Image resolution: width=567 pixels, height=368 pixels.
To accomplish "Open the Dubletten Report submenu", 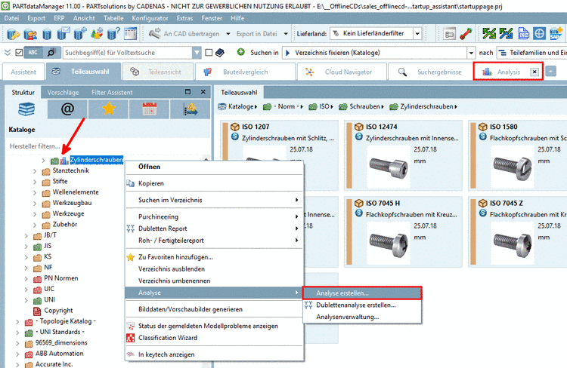I will point(214,228).
